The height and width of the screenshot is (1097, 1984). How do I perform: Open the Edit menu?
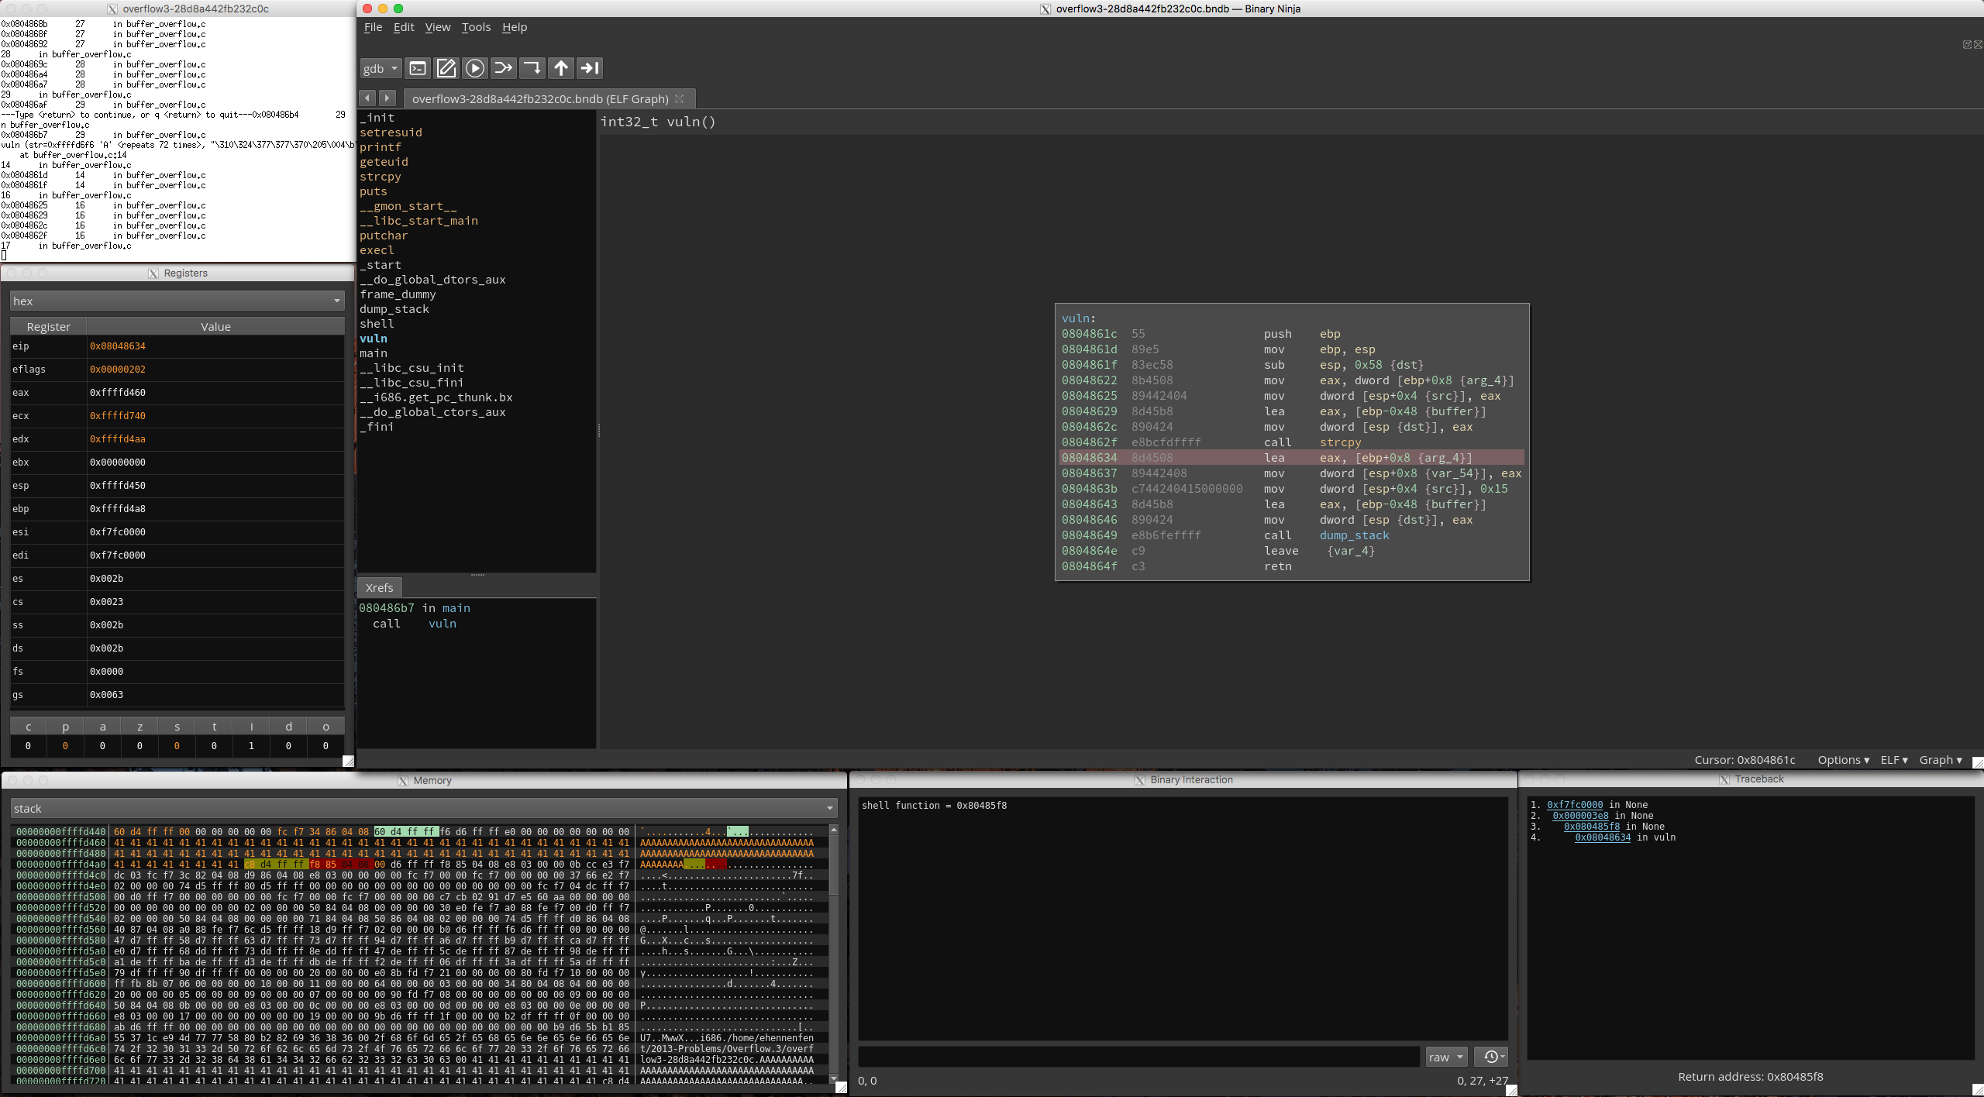pyautogui.click(x=404, y=27)
